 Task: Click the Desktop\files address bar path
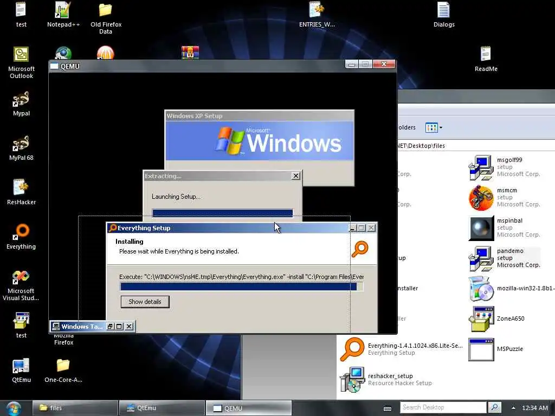[421, 146]
